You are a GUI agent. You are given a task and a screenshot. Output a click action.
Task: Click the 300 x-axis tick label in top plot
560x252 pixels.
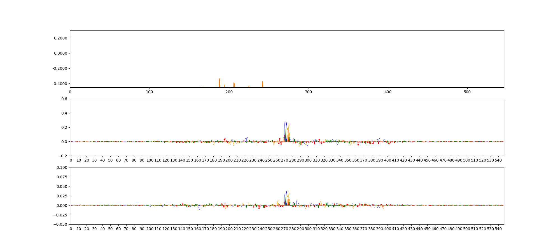[308, 92]
